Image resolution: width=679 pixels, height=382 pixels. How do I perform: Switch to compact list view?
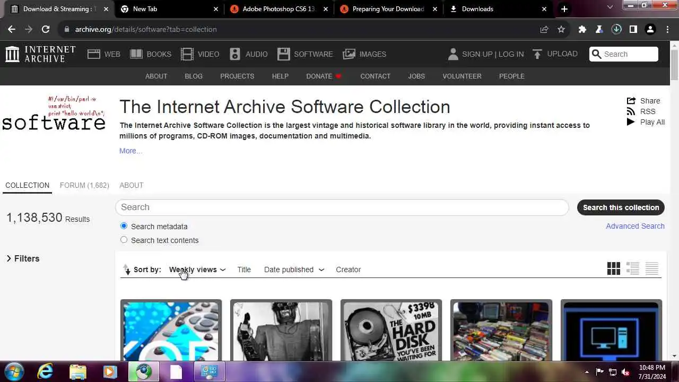click(x=652, y=269)
